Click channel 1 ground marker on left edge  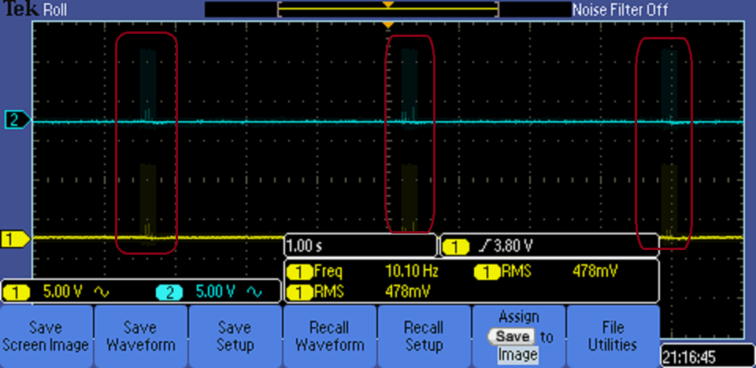[x=16, y=238]
